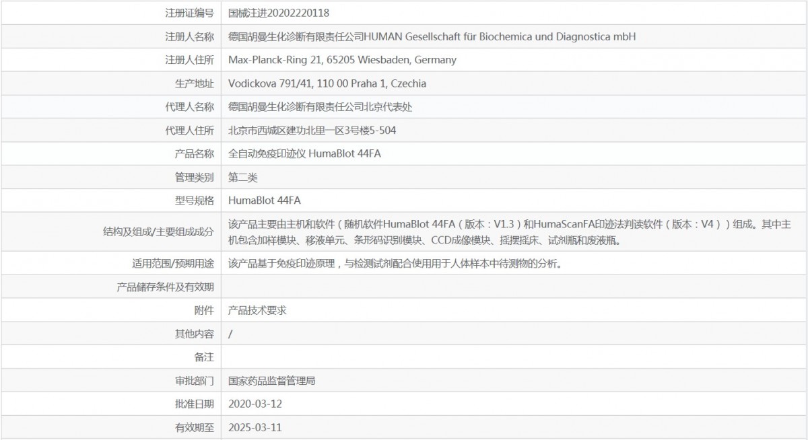Click the registration number 国械注进20202220118

click(279, 13)
